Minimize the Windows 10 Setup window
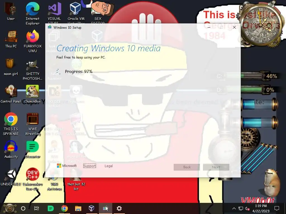 pyautogui.click(x=209, y=28)
